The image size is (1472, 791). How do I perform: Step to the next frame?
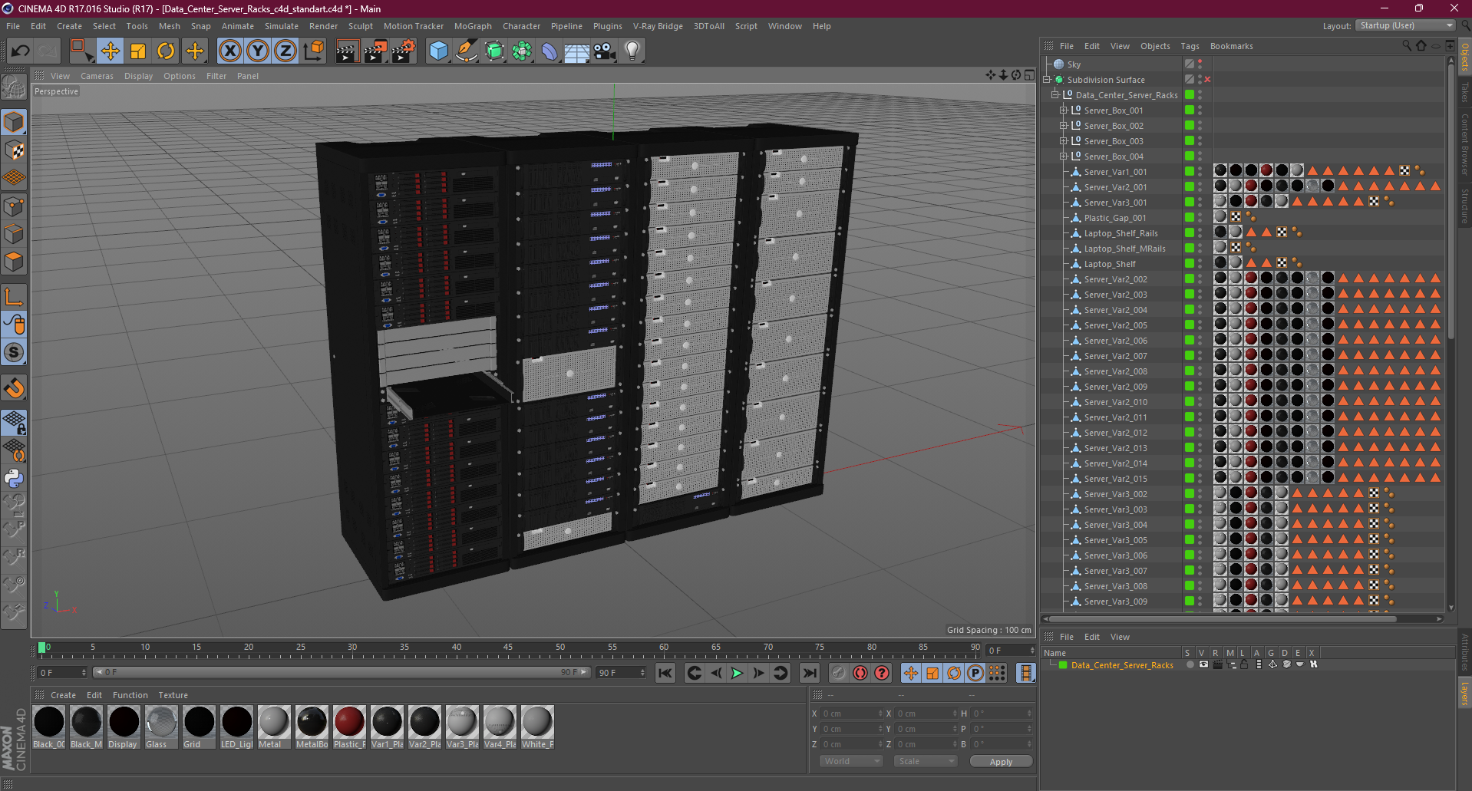click(x=758, y=673)
